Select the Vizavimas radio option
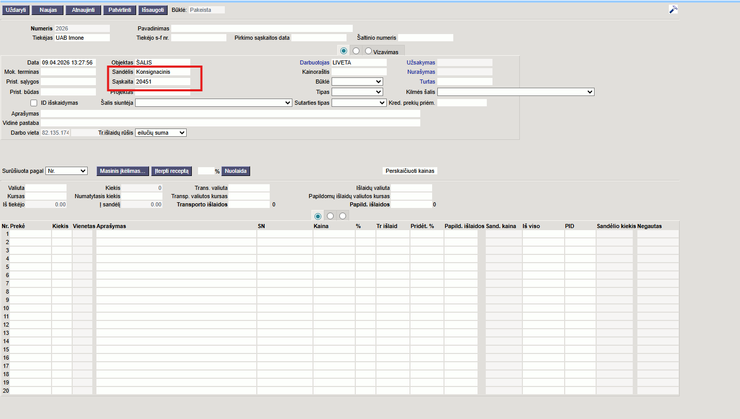 point(368,51)
